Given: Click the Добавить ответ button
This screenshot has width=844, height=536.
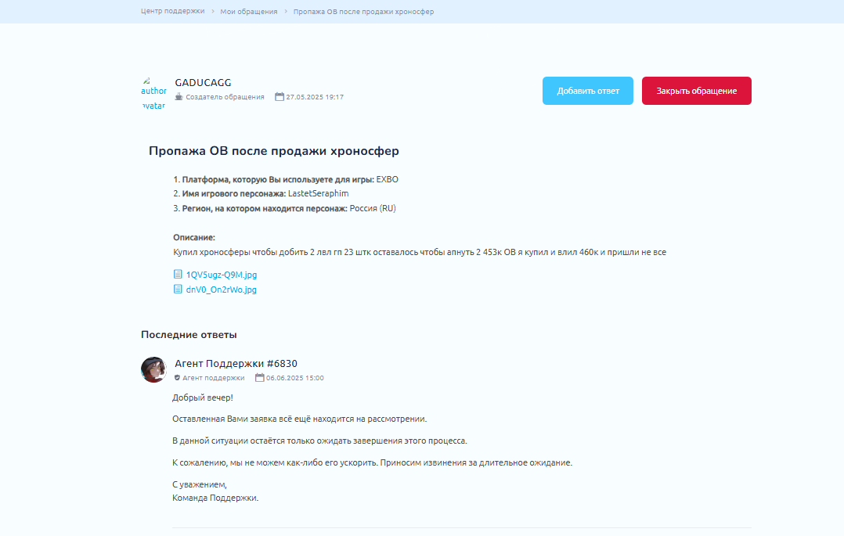Looking at the screenshot, I should (x=588, y=91).
